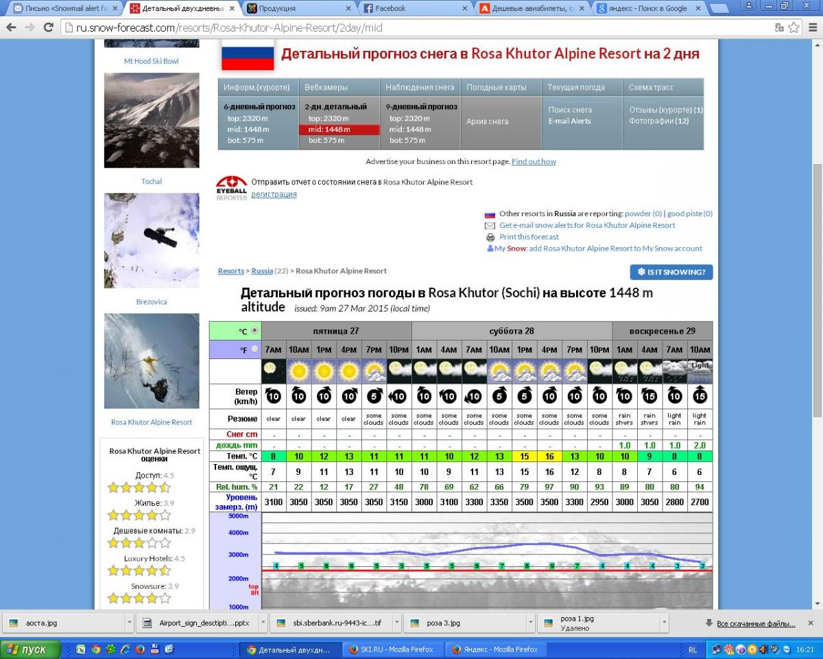This screenshot has width=823, height=659.
Task: Open dropdown arrow for sbi.sberbank tif download
Action: pos(397,623)
